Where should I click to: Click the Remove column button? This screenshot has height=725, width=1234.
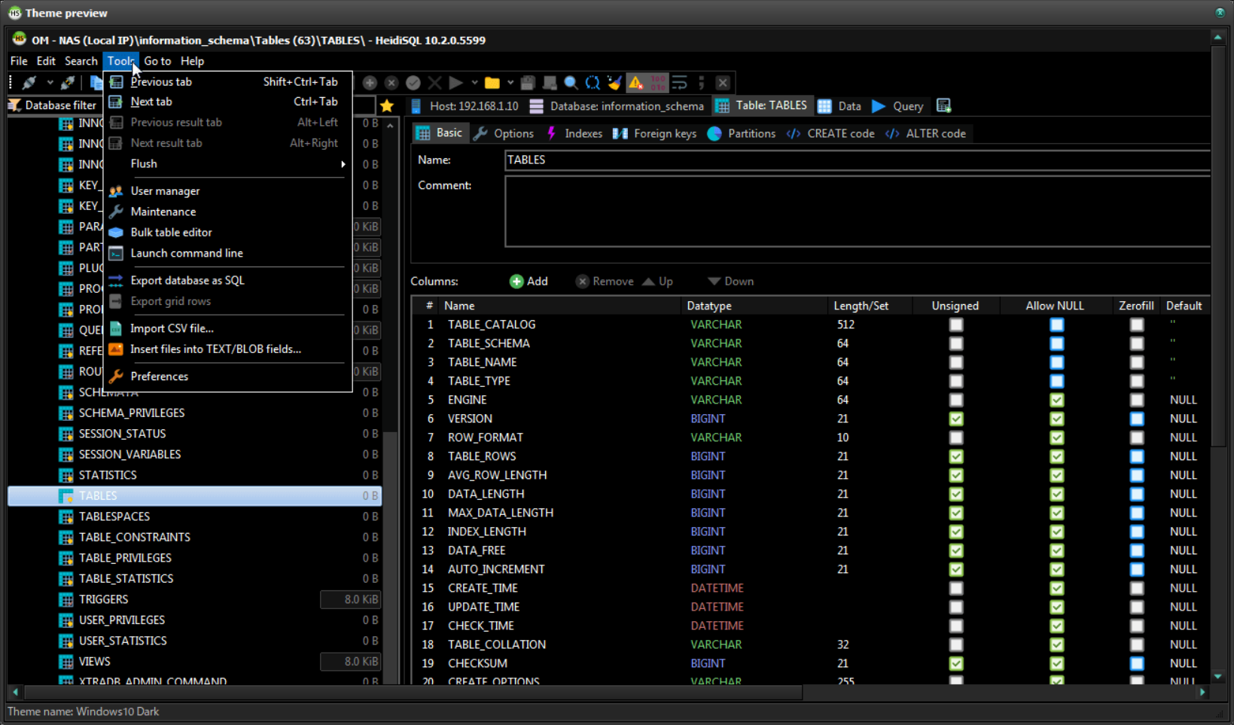tap(605, 281)
